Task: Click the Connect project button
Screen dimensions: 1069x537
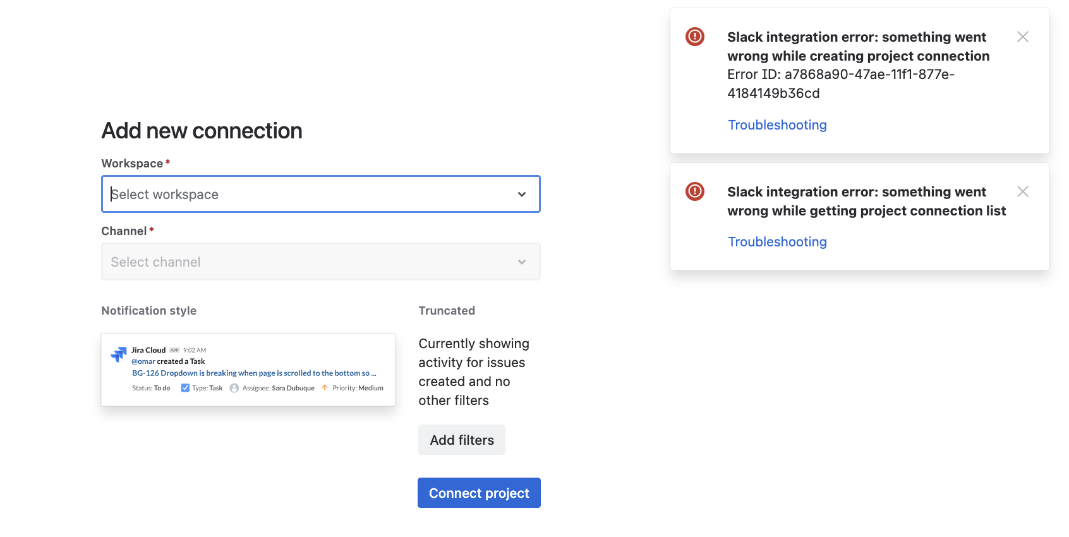Action: coord(479,493)
